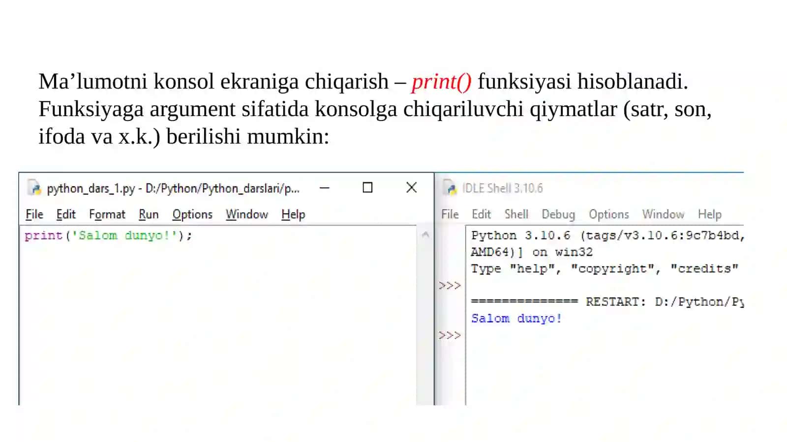Click the 'Salom dunyo!' output line in the shell
This screenshot has height=442, width=787.
516,319
